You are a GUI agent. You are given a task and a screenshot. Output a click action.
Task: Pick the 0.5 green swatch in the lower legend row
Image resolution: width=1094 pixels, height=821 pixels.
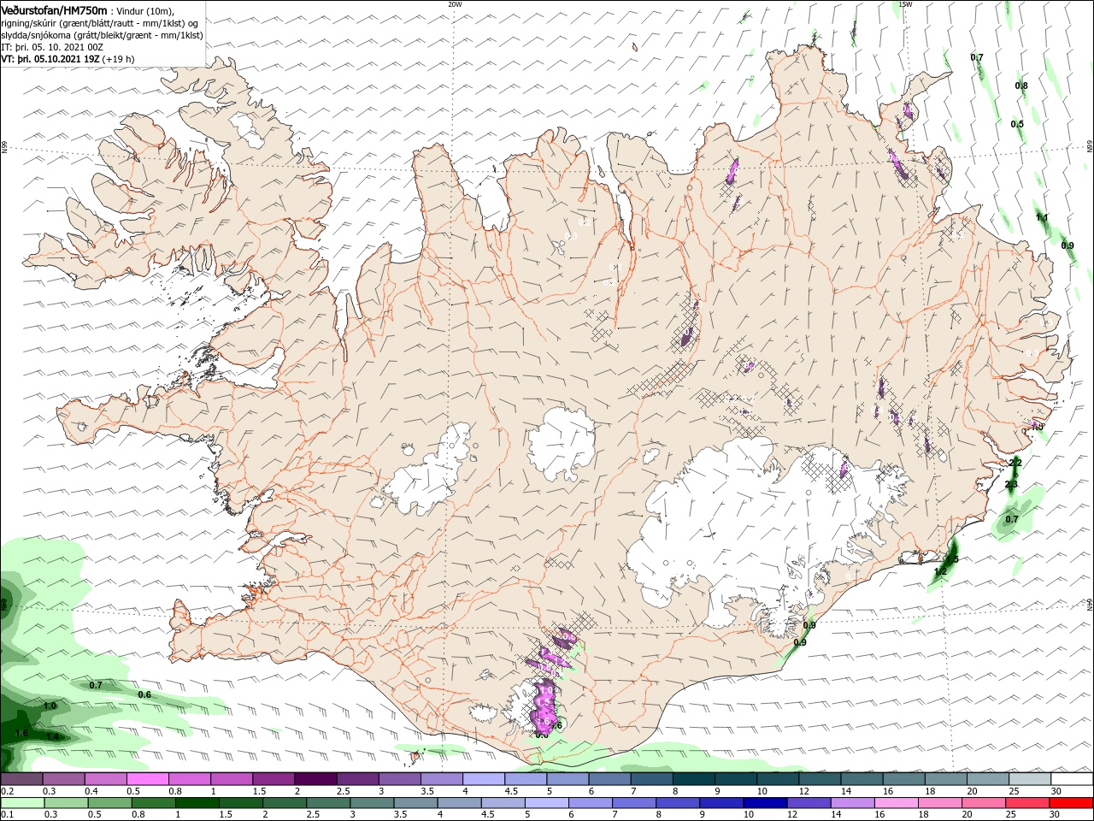tap(109, 803)
